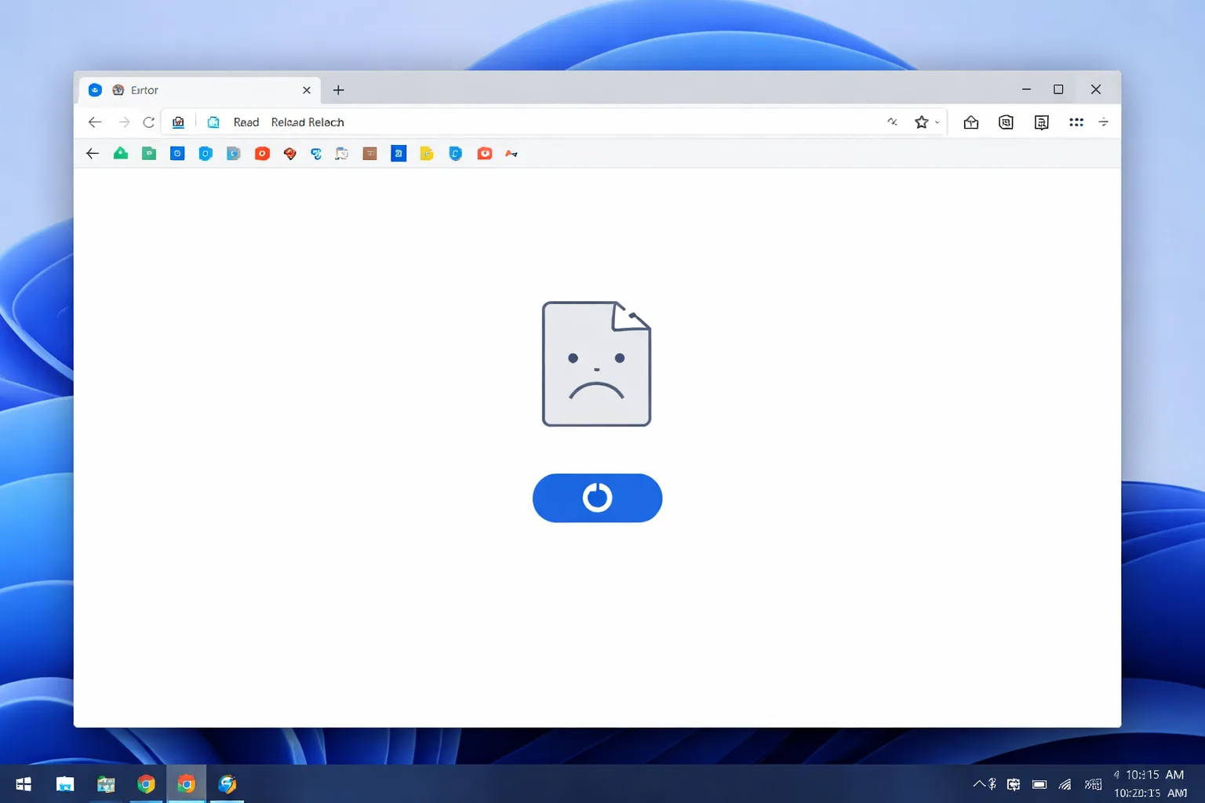
Task: Go back using the browser back arrow
Action: tap(95, 122)
